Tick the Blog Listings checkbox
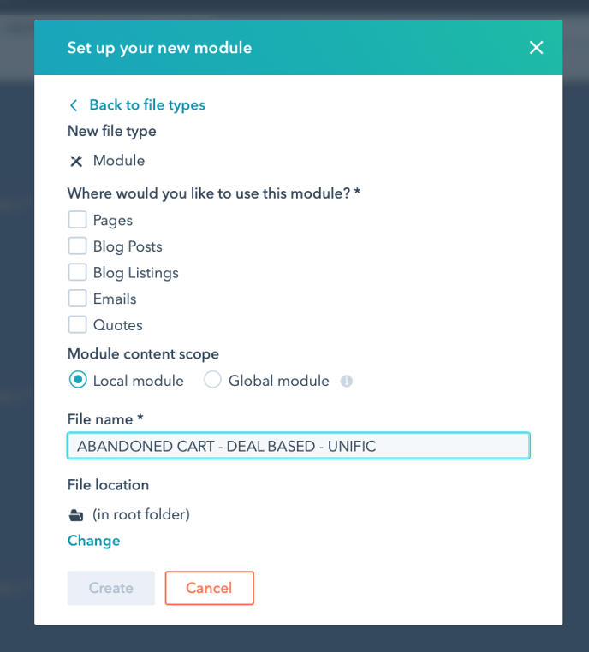The height and width of the screenshot is (652, 589). (x=77, y=272)
